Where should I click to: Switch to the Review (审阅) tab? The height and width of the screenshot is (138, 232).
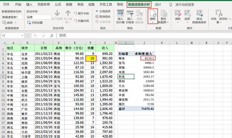80,4
